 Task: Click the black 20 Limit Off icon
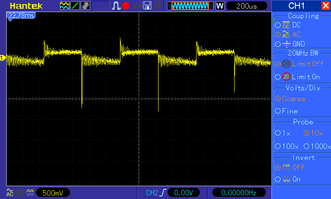[286, 64]
